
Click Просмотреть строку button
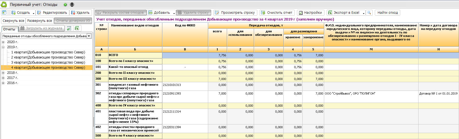[x=235, y=13]
